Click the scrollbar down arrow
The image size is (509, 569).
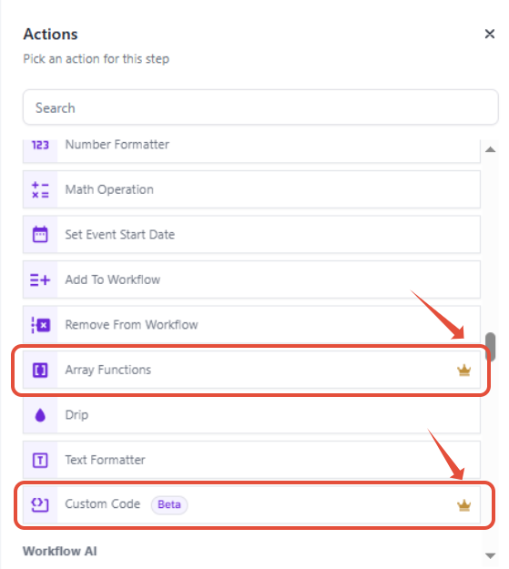[x=491, y=555]
